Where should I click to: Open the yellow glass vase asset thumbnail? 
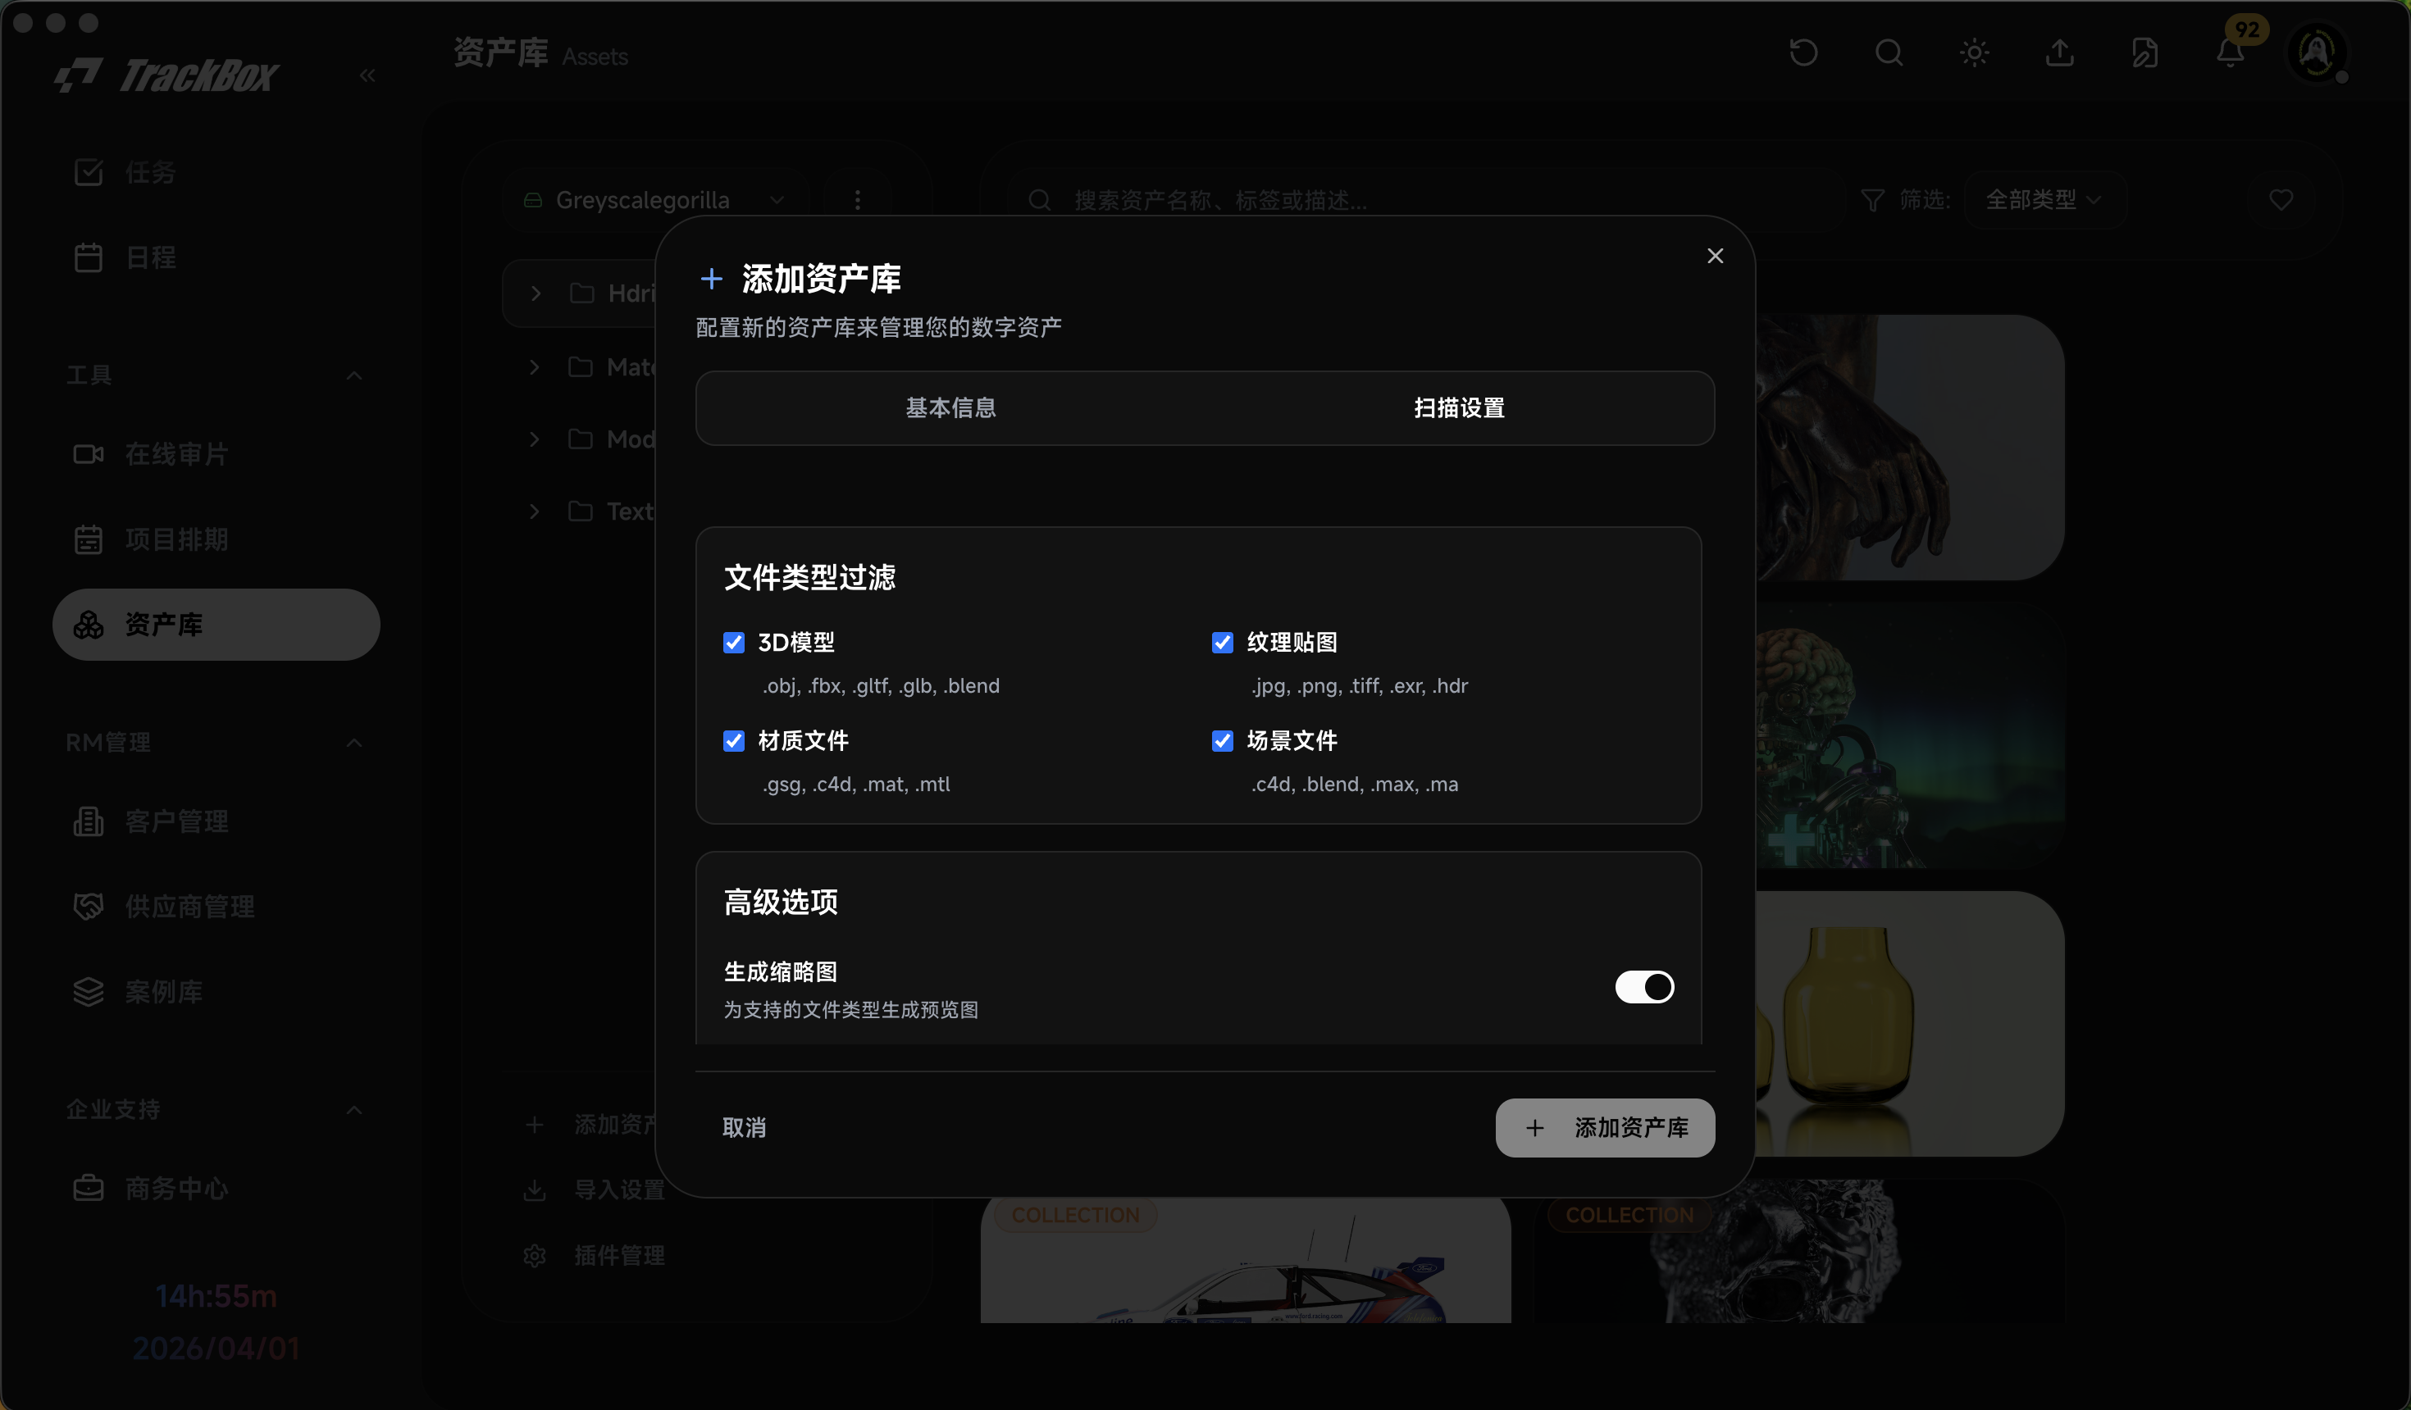1910,1024
